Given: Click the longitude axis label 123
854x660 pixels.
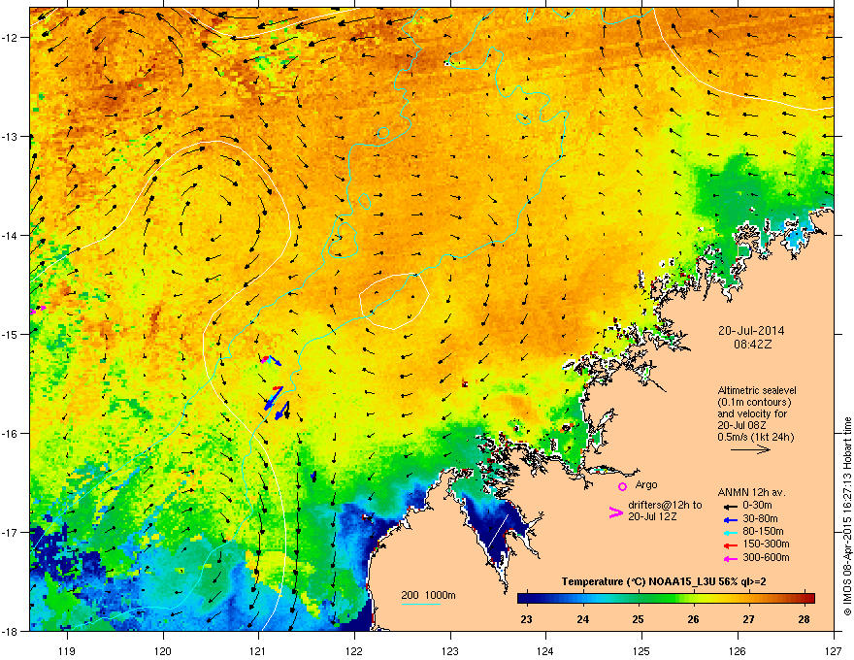Looking at the screenshot, I should point(450,650).
